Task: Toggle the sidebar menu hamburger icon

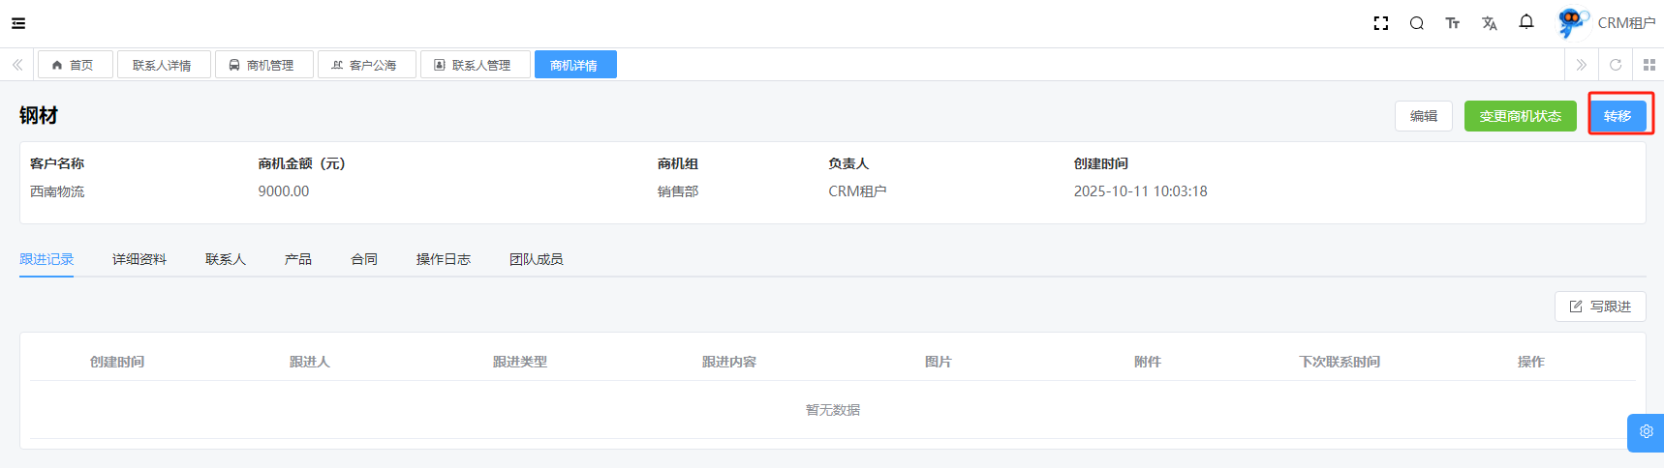Action: tap(18, 23)
